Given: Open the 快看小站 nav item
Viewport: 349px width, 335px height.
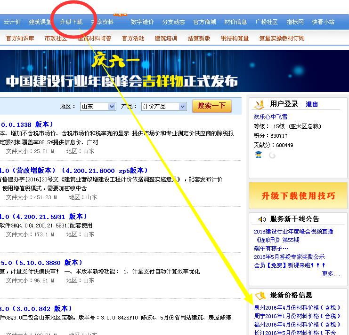Looking at the screenshot, I should (323, 22).
